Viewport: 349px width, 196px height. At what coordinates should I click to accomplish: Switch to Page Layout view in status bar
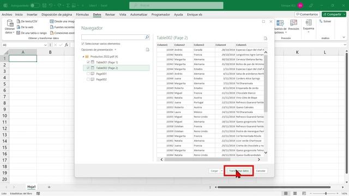295,193
